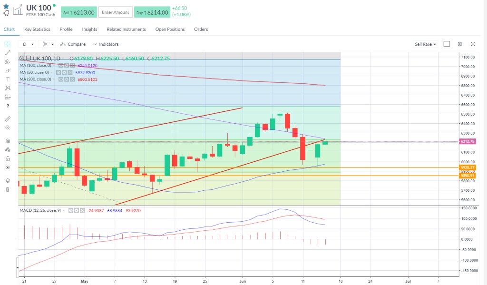
Task: Open the question mark help tool
Action: pyautogui.click(x=8, y=106)
